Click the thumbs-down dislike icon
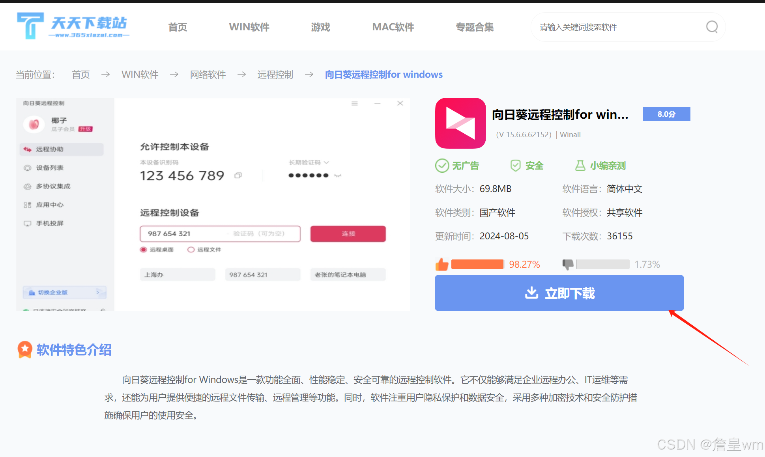This screenshot has height=457, width=765. coord(568,264)
